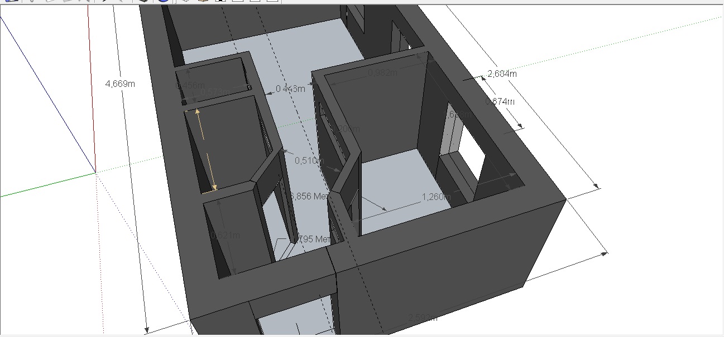Pick the 0,621m dimension label

pyautogui.click(x=225, y=236)
